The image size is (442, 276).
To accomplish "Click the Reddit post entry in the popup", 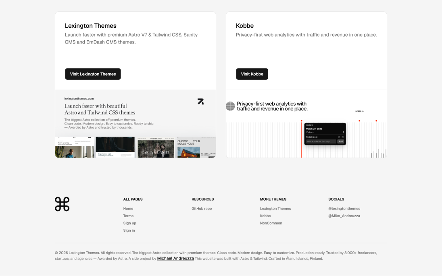I will coord(312,137).
